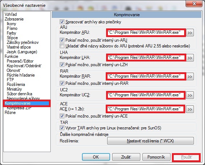Click 'Nastaviť rozšírenia (*.WCX)' button
Image resolution: width=205 pixels, height=165 pixels.
coord(150,141)
